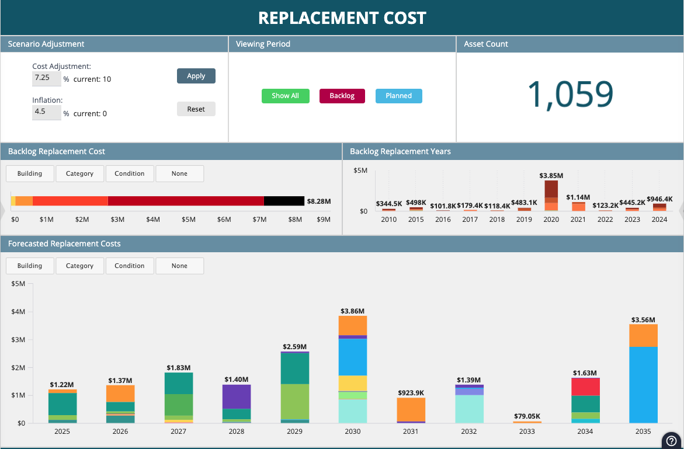684x449 pixels.
Task: Focus the Inflation percentage input
Action: pos(46,112)
